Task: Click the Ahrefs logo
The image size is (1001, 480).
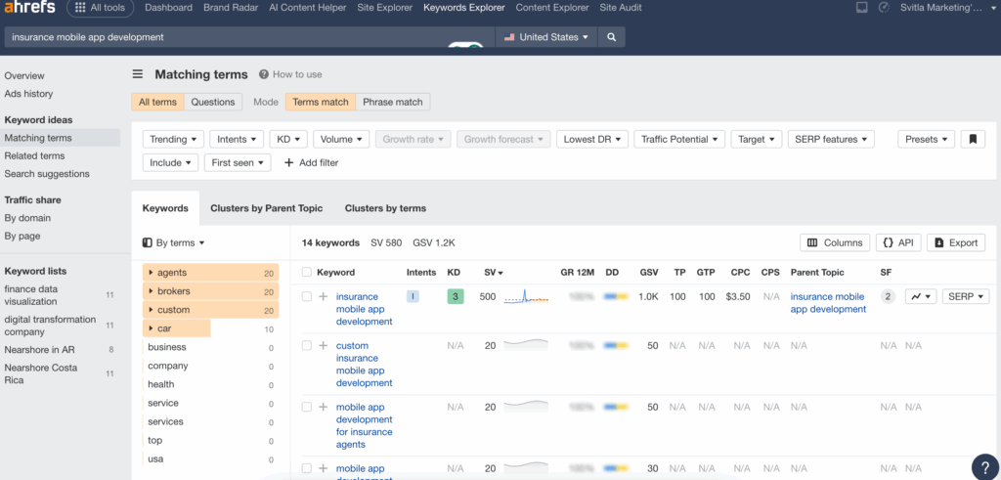Action: [30, 8]
